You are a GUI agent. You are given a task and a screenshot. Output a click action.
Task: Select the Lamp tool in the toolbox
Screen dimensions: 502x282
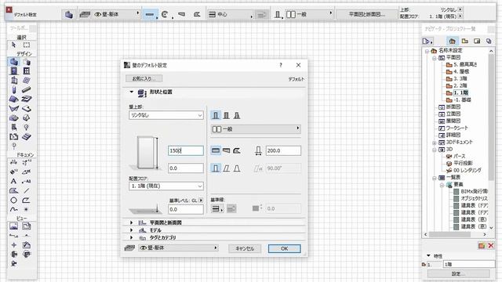pyautogui.click(x=27, y=127)
